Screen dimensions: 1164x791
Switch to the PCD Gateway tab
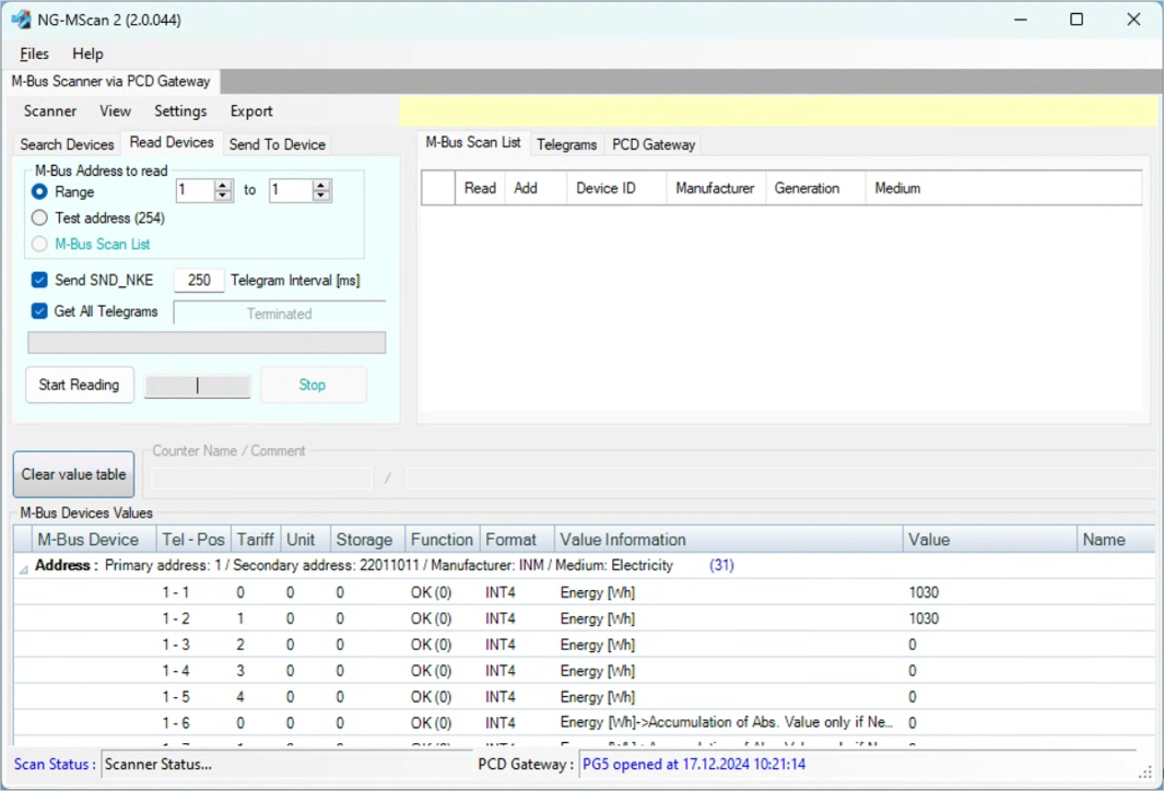654,145
